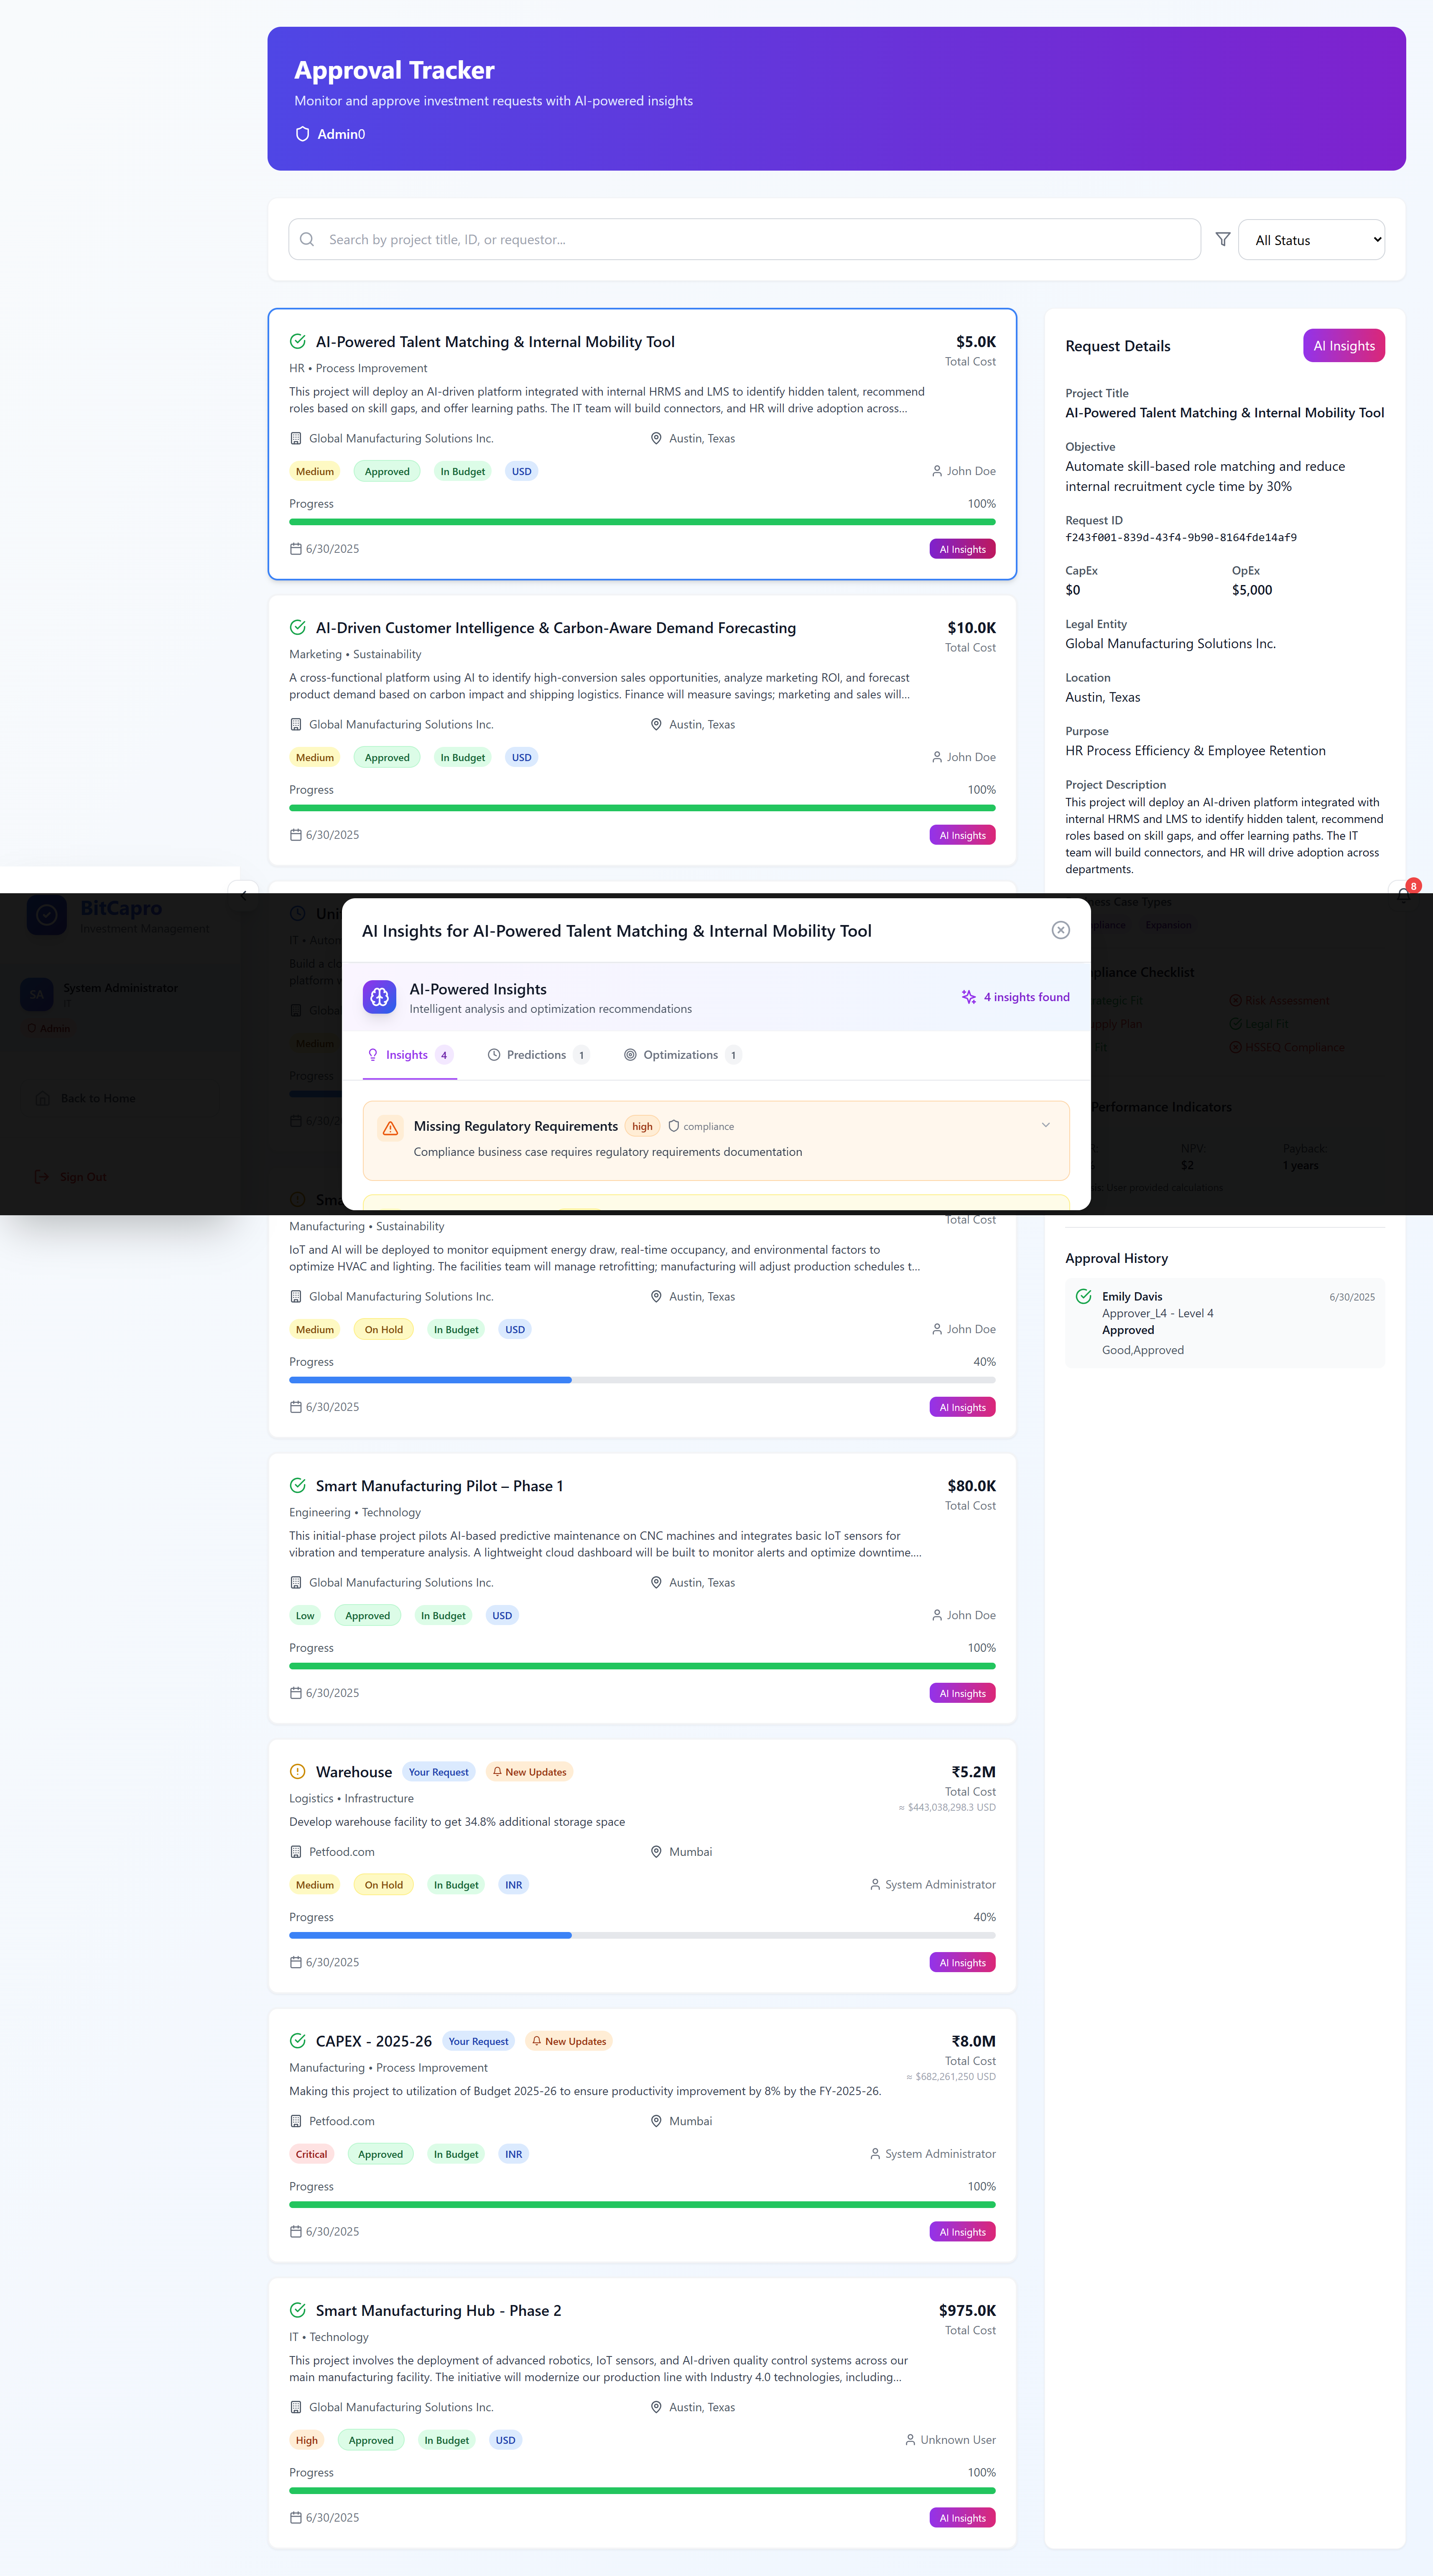1433x2576 pixels.
Task: Click the brain icon beside AI-Powered Insights
Action: (x=380, y=997)
